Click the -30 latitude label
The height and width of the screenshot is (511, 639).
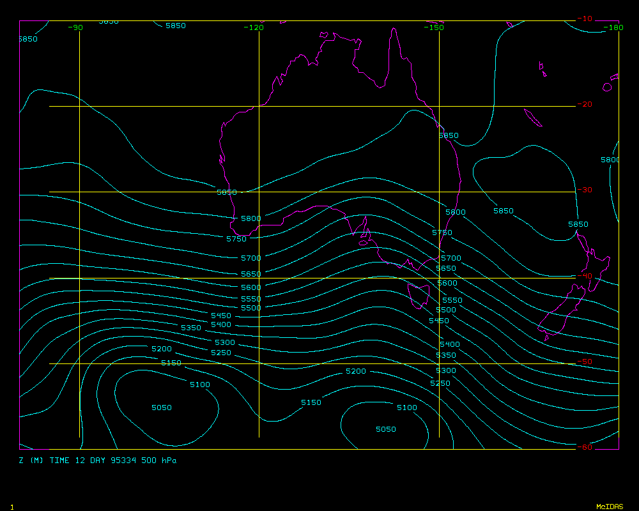[584, 190]
